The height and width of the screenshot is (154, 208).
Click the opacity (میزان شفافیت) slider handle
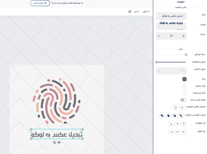[157, 62]
